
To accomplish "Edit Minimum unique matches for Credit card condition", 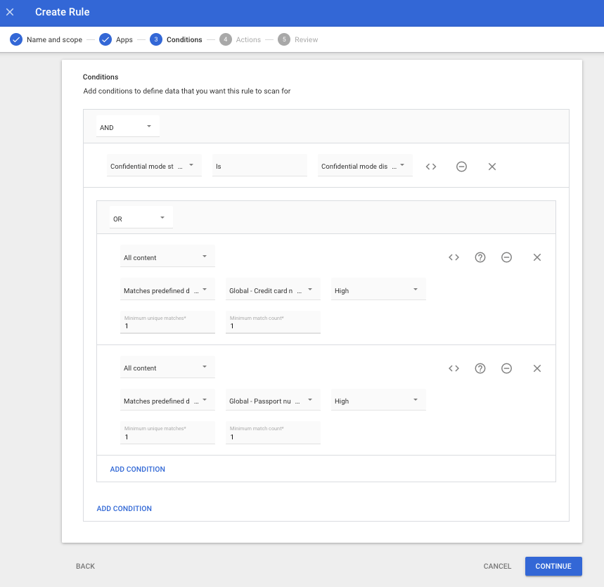I will pyautogui.click(x=167, y=323).
